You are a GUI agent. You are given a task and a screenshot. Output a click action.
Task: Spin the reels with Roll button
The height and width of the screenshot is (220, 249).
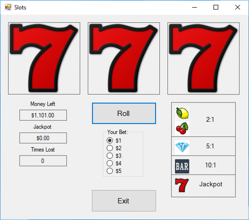click(124, 113)
